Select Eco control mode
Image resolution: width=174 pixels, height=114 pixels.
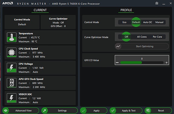pyautogui.click(x=124, y=22)
